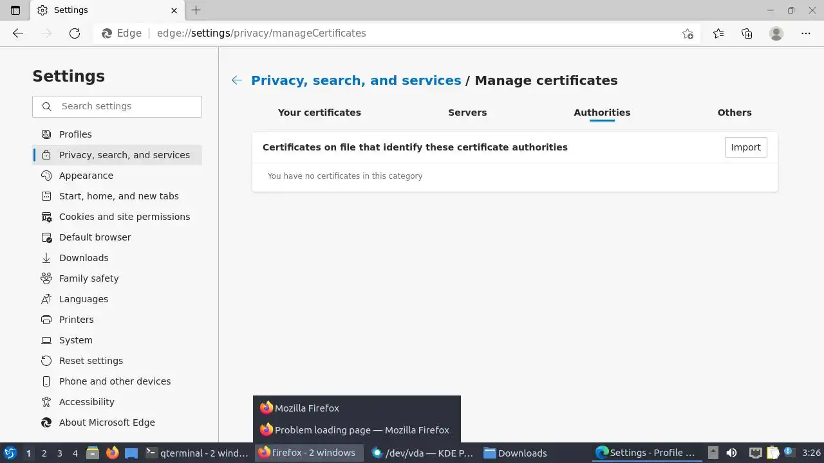Viewport: 824px width, 463px height.
Task: Go to Appearance settings
Action: 117,176
